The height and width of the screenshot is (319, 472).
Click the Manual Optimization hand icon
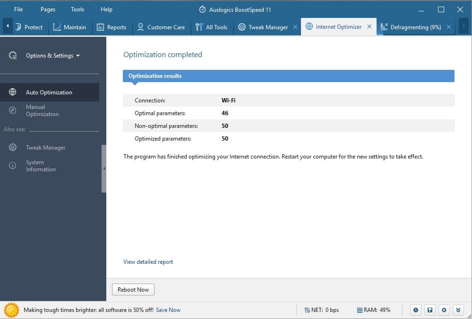(13, 110)
